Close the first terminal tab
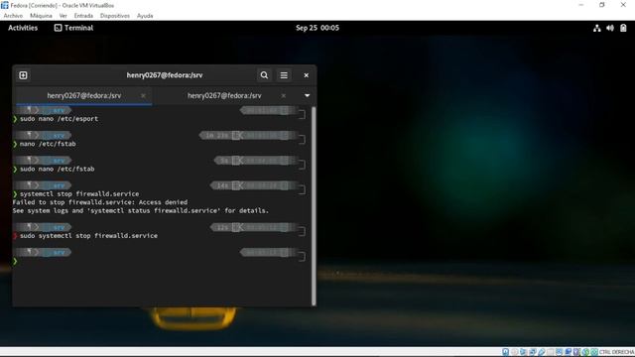The width and height of the screenshot is (635, 357). coord(143,96)
